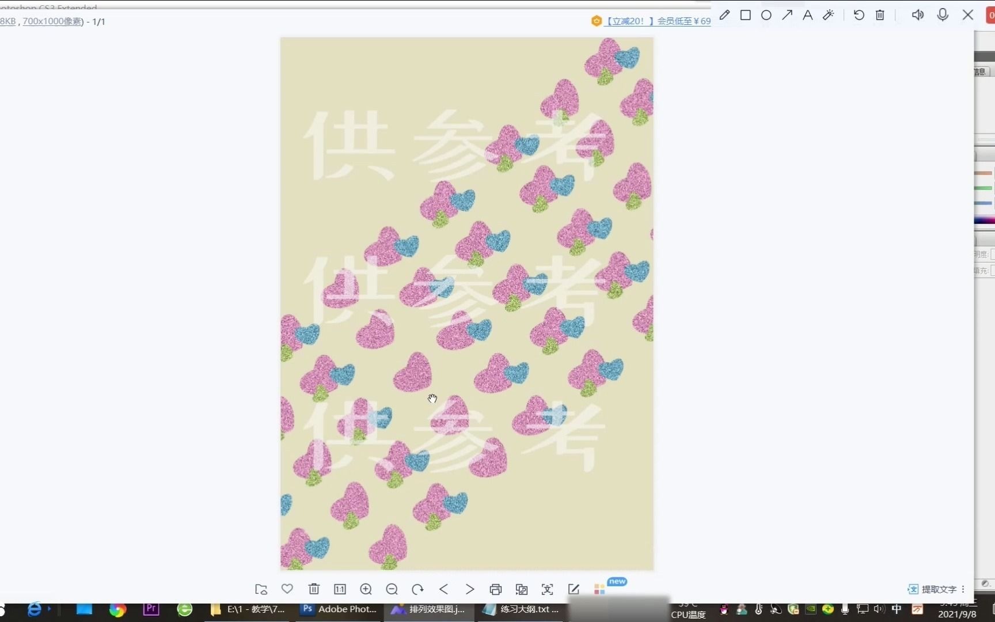Click the network tray icon
The height and width of the screenshot is (622, 995).
click(x=862, y=609)
